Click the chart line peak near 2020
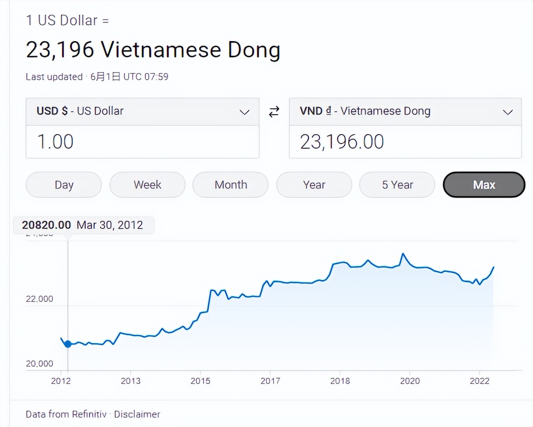This screenshot has width=533, height=427. (x=403, y=254)
